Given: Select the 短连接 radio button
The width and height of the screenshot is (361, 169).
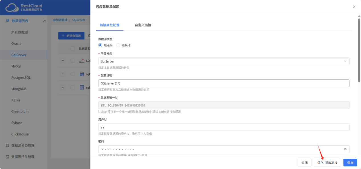Looking at the screenshot, I should [x=100, y=45].
